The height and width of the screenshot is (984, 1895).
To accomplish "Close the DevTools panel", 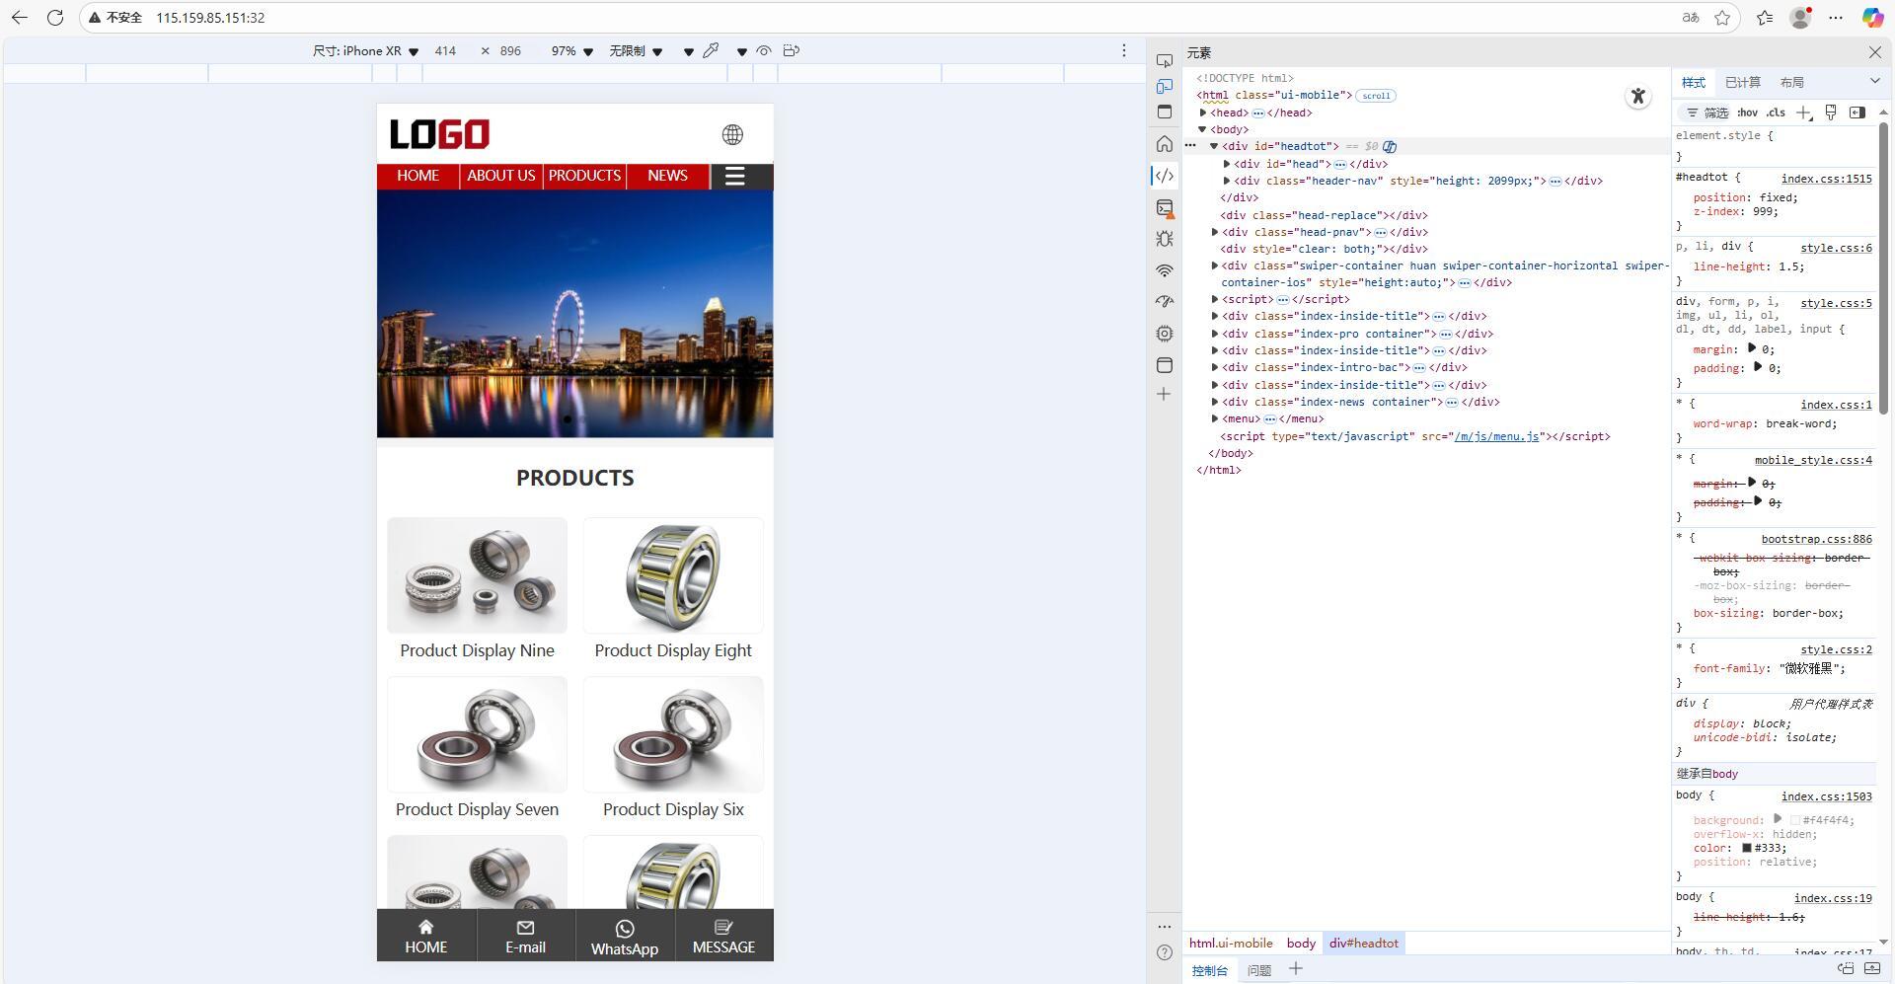I will point(1874,52).
